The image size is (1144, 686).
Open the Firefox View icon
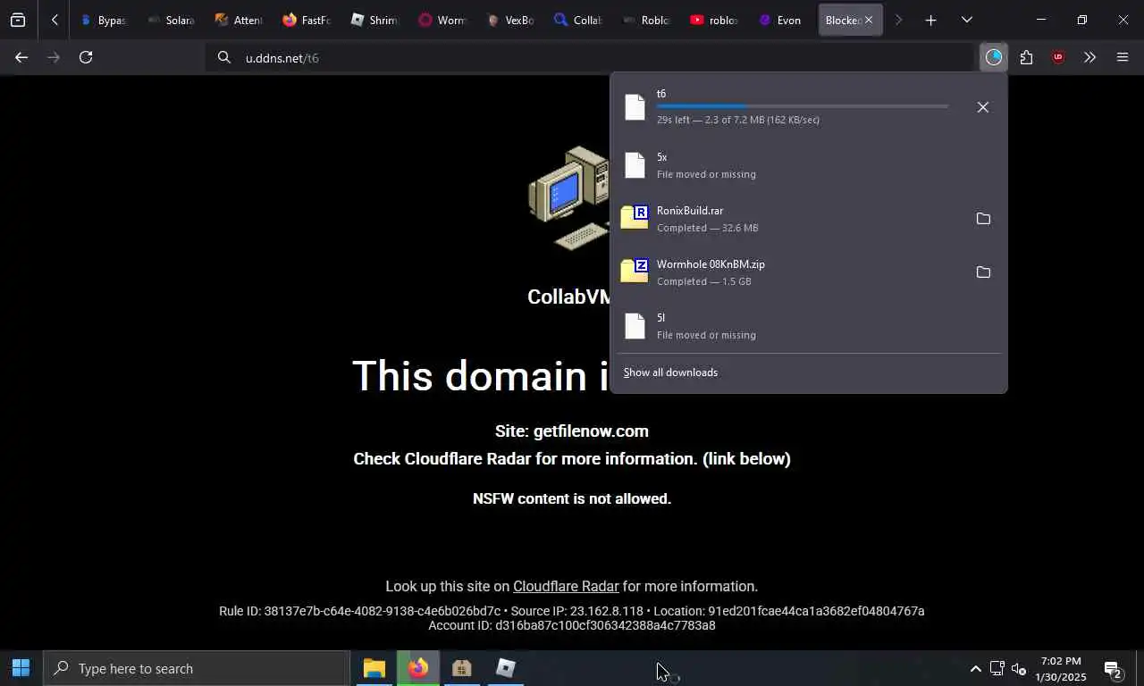(x=18, y=20)
